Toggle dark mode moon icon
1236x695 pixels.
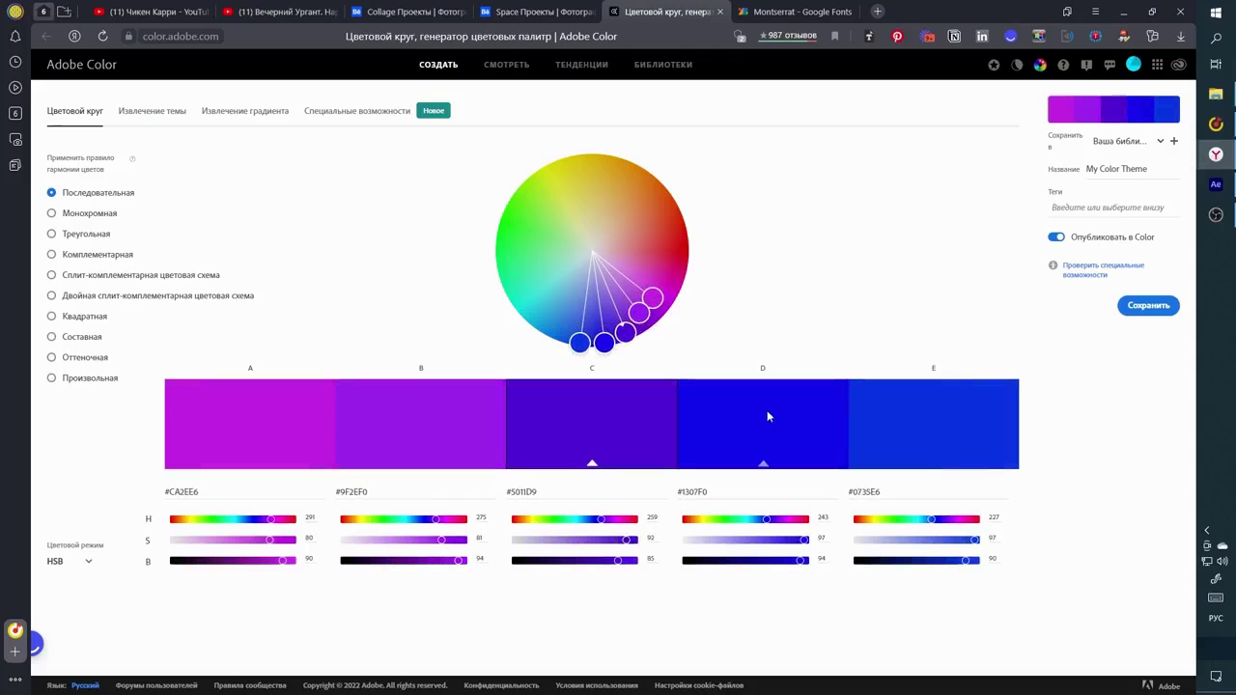coord(1017,65)
